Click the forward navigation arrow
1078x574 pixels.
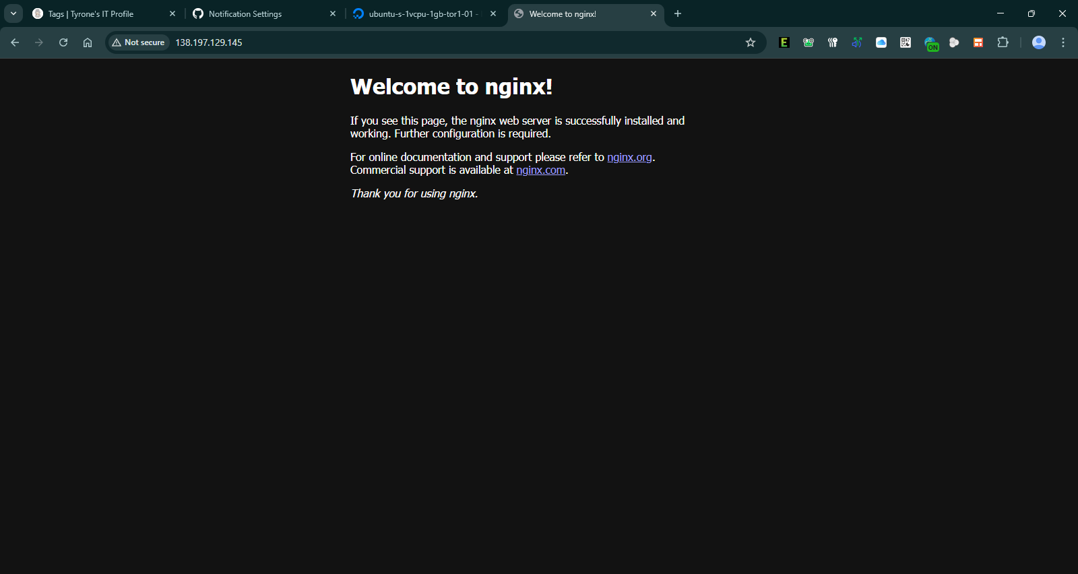(39, 42)
